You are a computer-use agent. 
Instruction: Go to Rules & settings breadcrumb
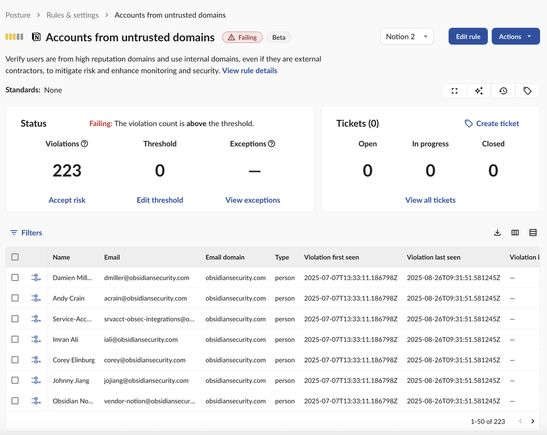click(x=72, y=15)
